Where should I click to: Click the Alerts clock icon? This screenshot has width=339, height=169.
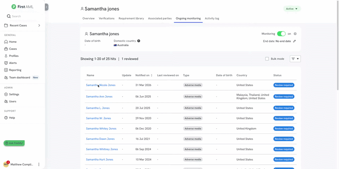point(6,63)
